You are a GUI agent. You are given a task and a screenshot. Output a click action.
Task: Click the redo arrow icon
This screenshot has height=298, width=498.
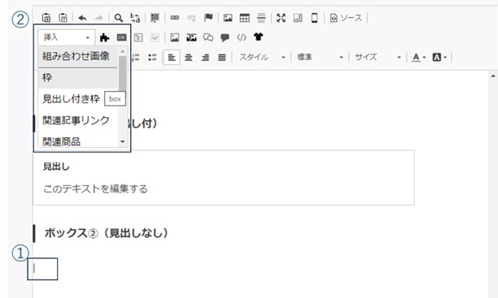[99, 18]
